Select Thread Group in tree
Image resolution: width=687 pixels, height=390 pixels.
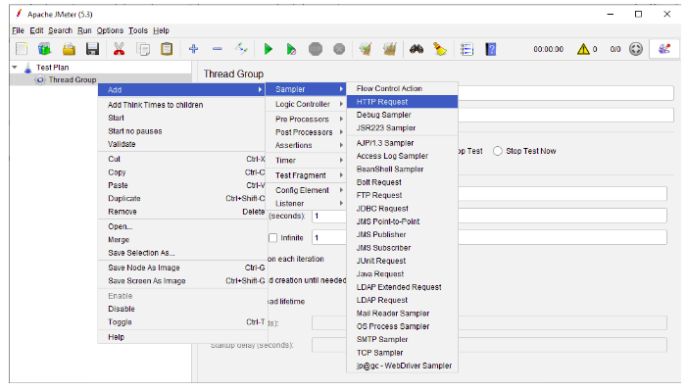point(73,79)
